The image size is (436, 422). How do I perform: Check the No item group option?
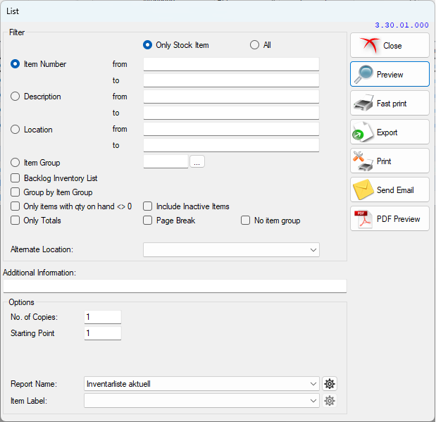[245, 221]
